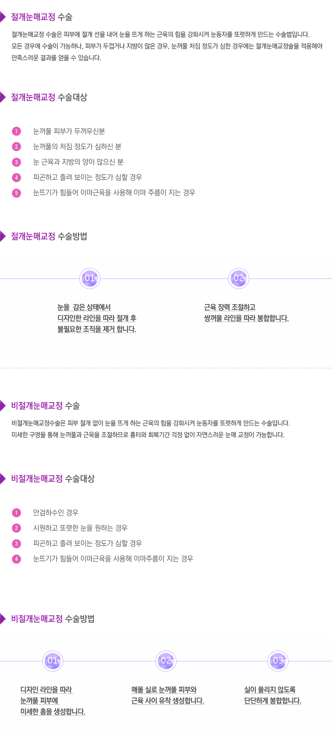Screen dimensions: 332x738
Task: Click the 비절개눈매교정 수술 heading text
Action: [46, 405]
